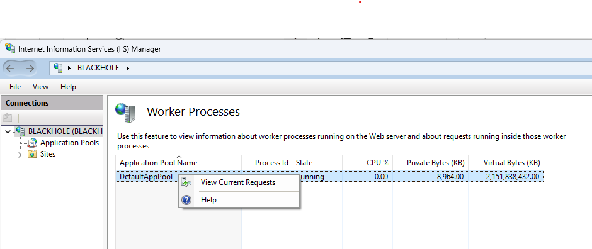Click the Help question mark icon

[x=186, y=200]
